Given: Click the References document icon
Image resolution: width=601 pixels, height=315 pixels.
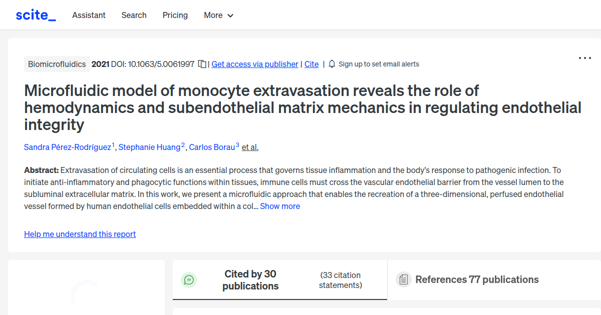Looking at the screenshot, I should (x=403, y=279).
